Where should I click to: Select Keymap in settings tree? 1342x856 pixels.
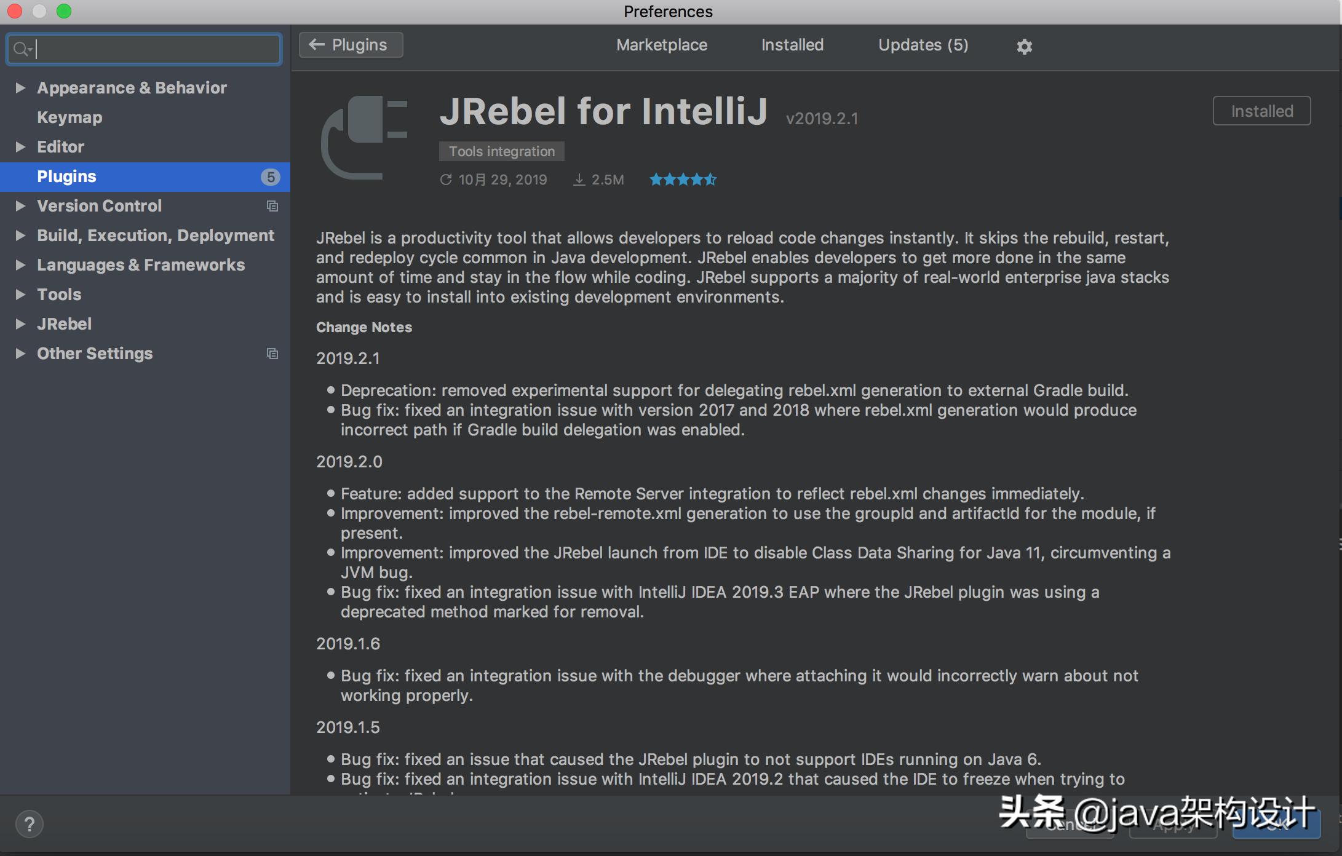69,117
